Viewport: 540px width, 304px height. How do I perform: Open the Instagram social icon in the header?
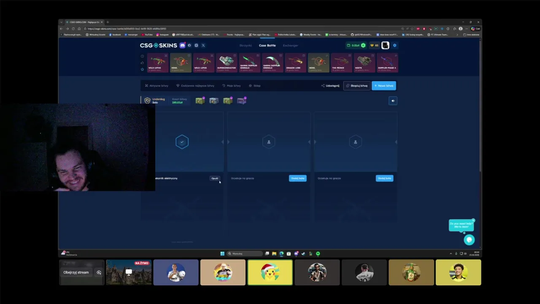[196, 45]
